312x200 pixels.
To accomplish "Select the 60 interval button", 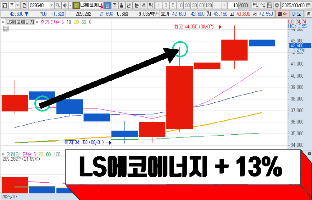I will point(201,5).
